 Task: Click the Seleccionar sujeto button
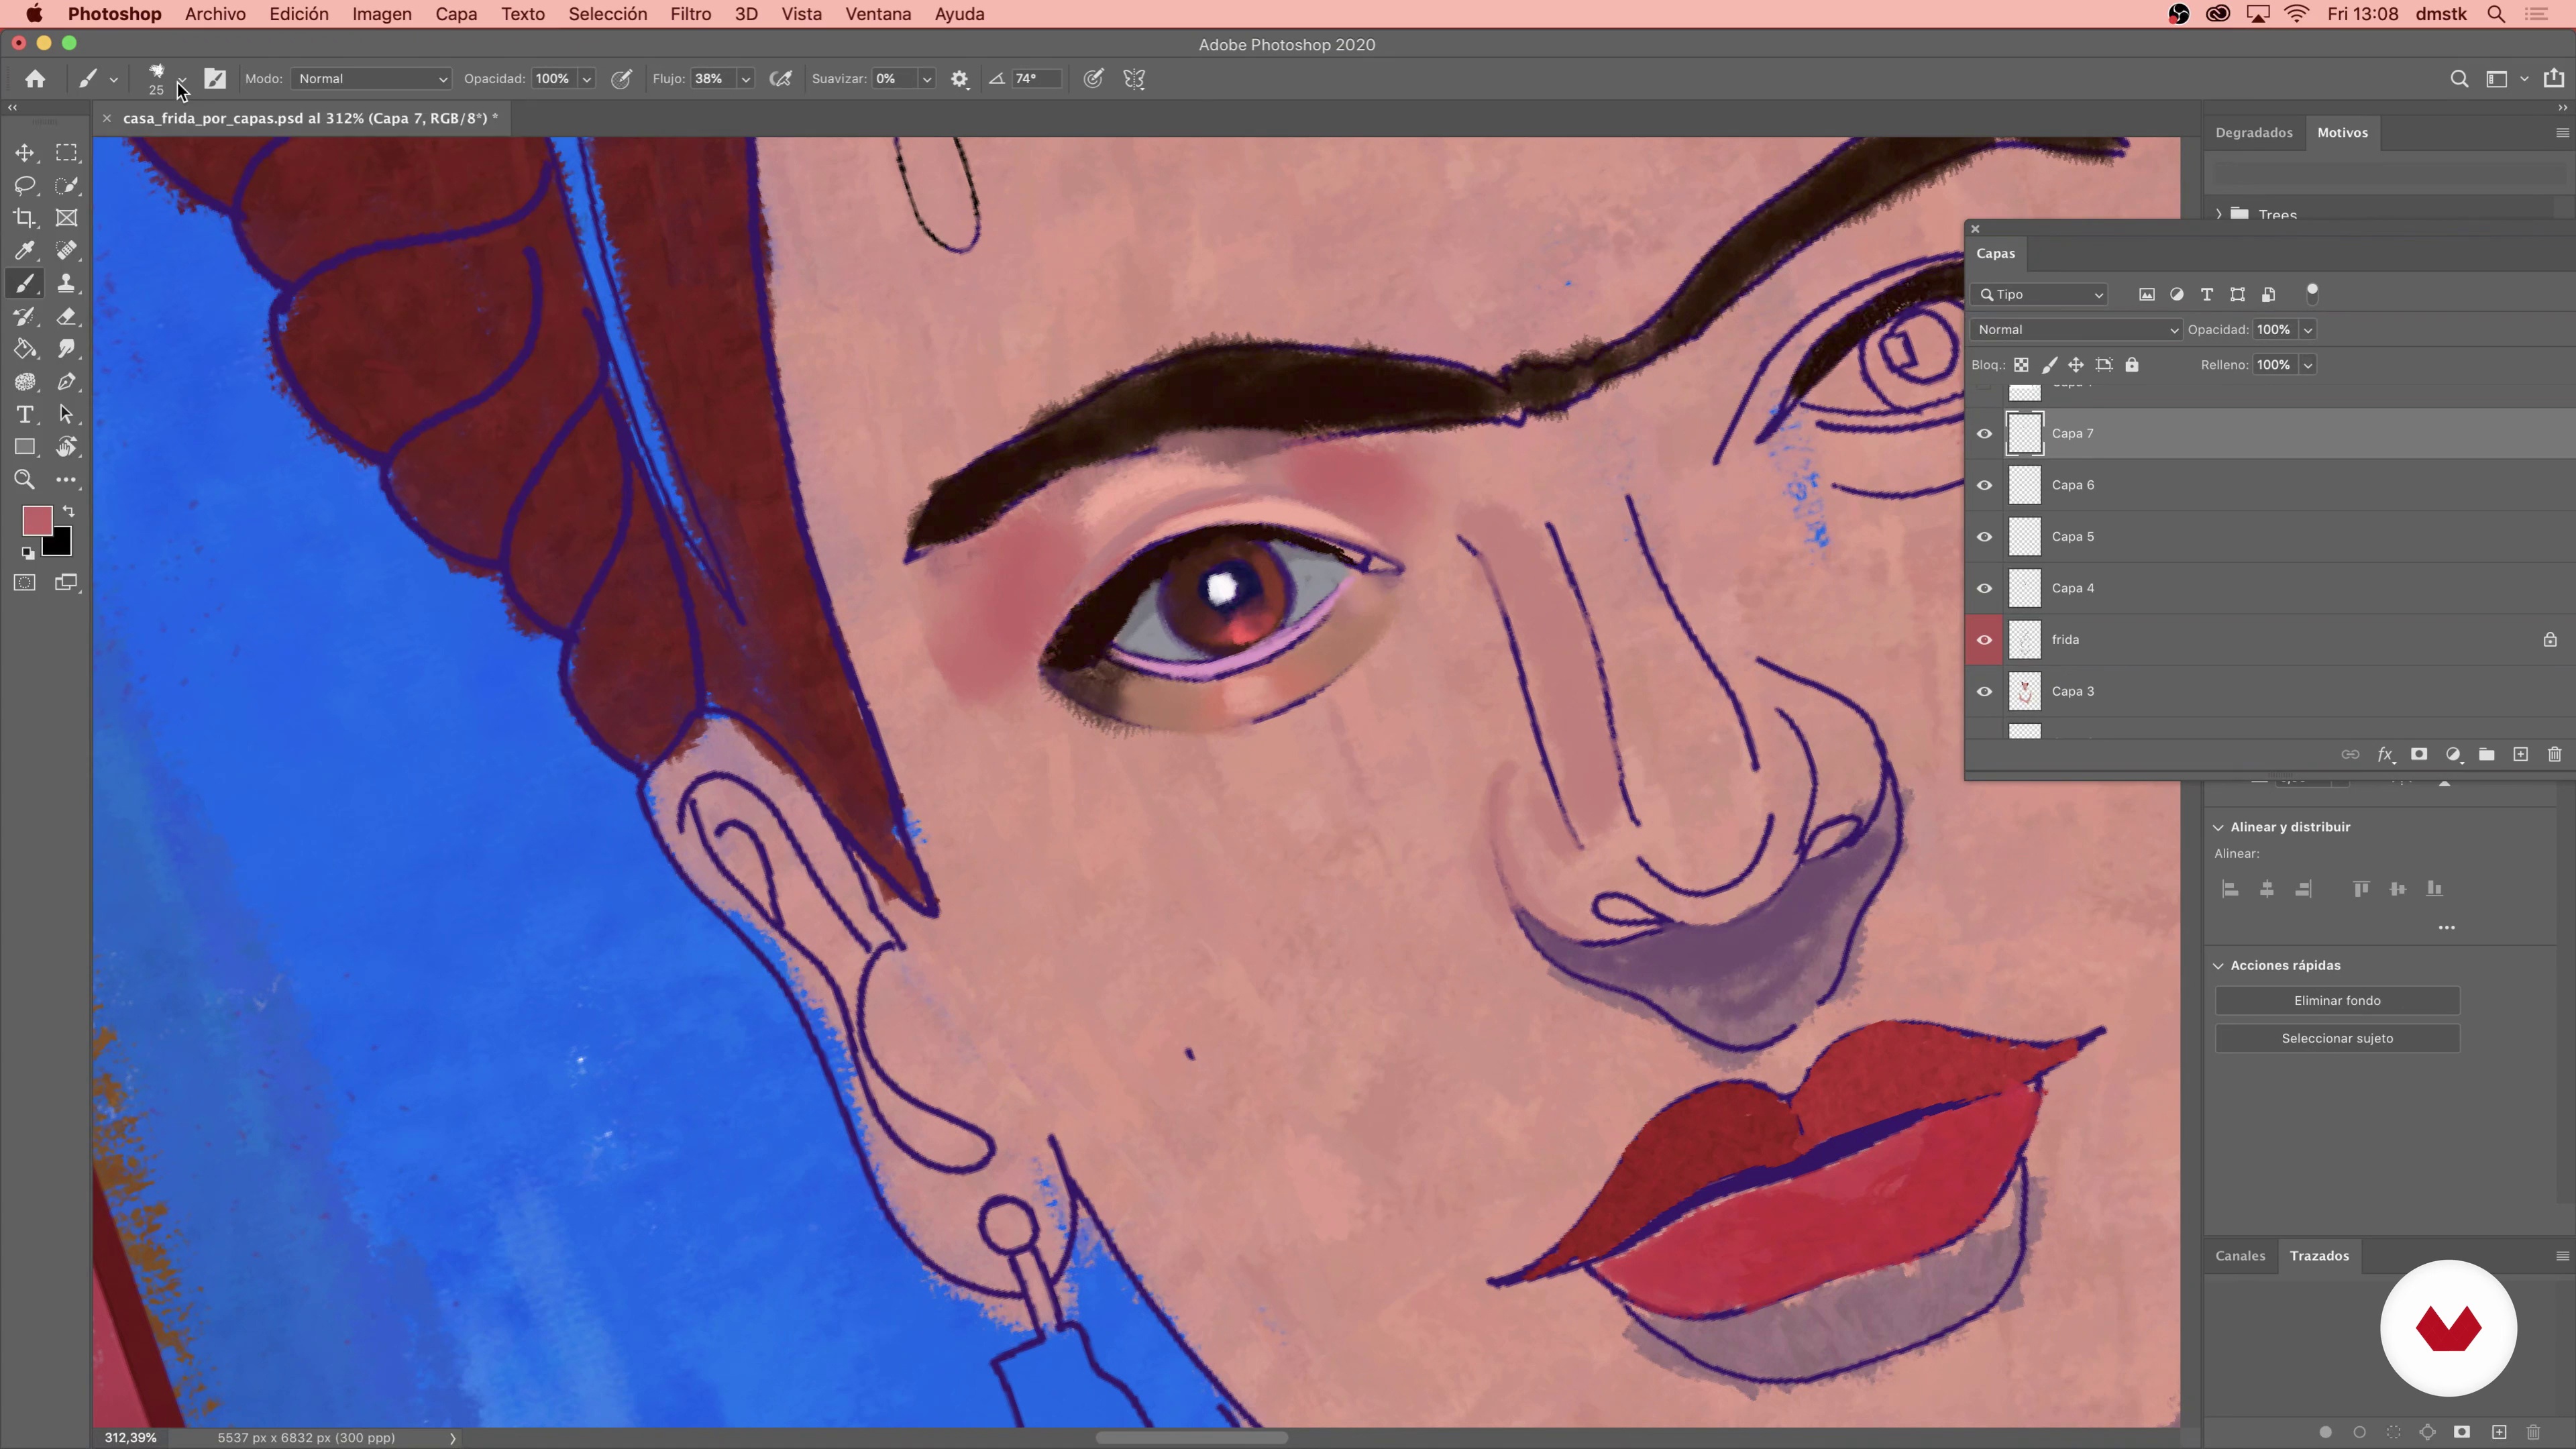[x=2337, y=1039]
